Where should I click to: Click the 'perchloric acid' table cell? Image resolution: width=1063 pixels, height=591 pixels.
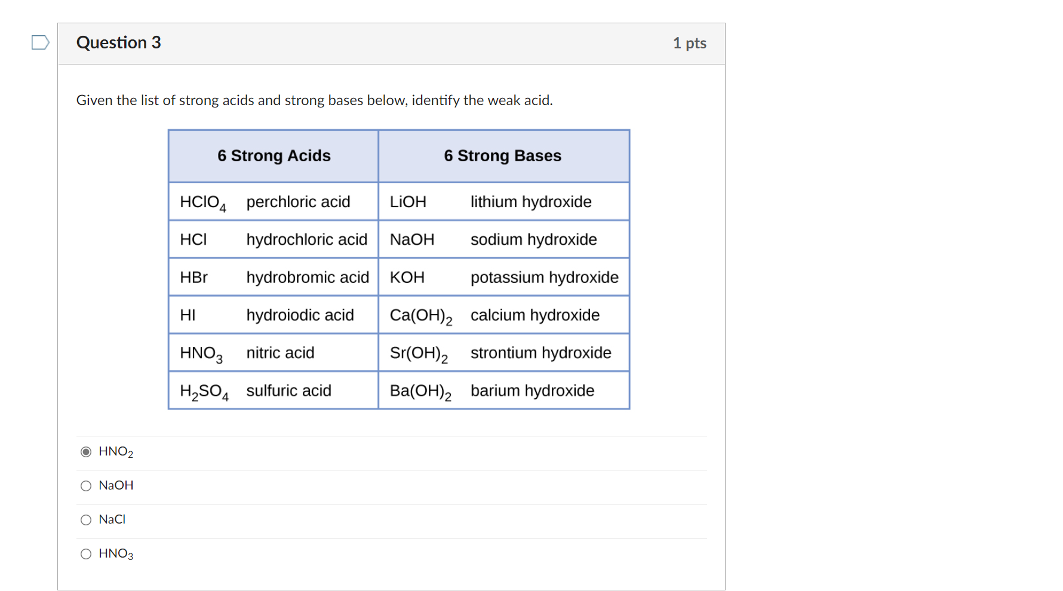coord(298,202)
